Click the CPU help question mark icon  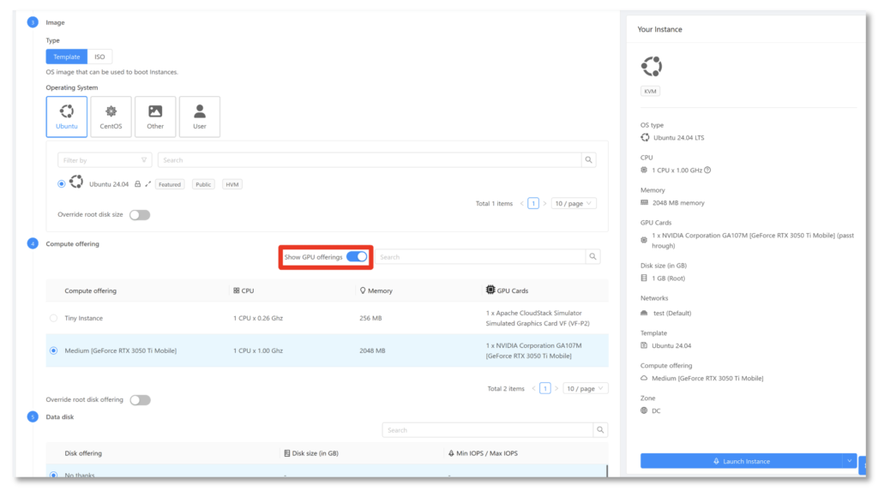(707, 171)
